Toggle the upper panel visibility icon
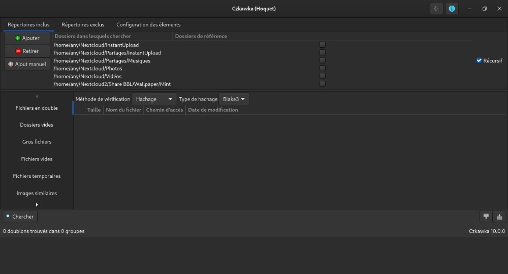This screenshot has width=508, height=274. 486,217
